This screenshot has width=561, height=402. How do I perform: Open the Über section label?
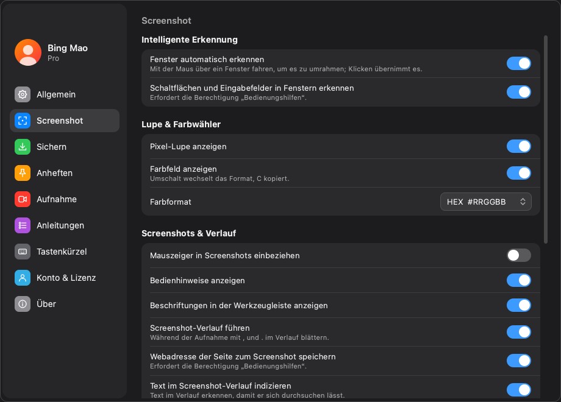(46, 304)
